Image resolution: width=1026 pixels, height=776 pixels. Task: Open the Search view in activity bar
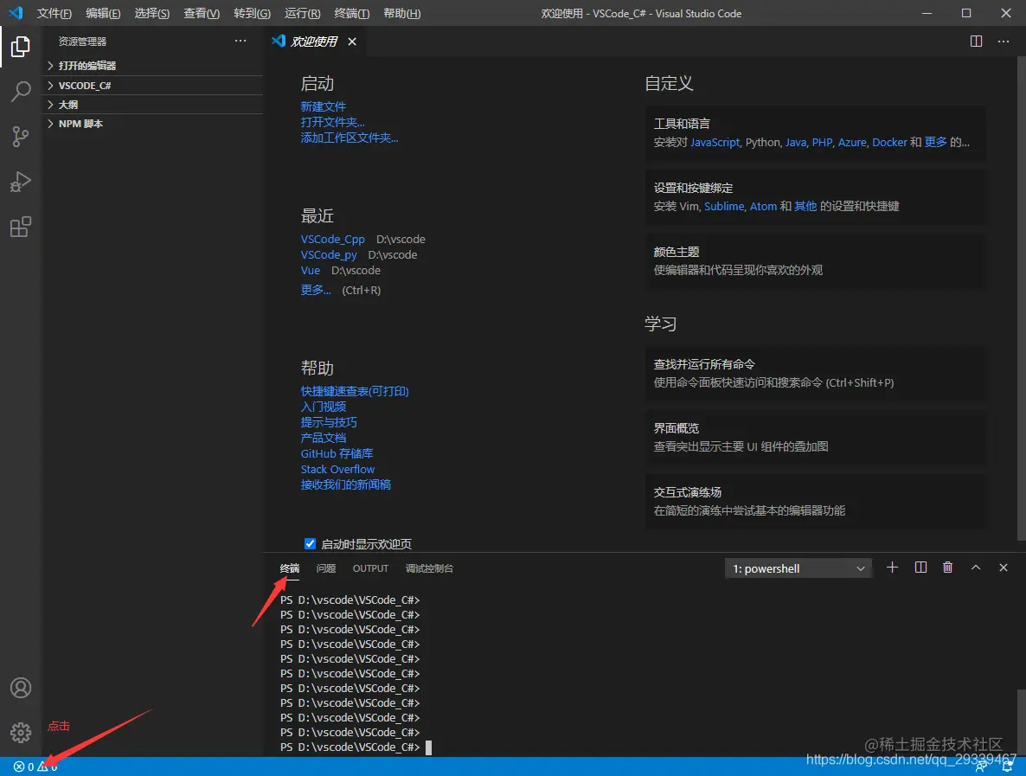click(x=20, y=92)
